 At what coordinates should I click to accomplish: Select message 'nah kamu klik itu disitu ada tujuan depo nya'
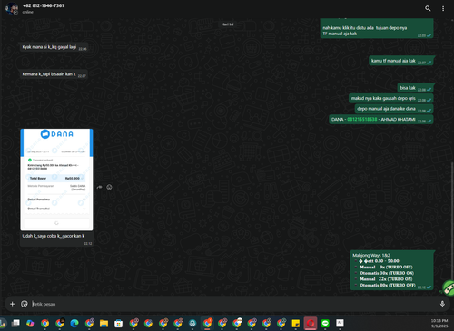tap(377, 29)
